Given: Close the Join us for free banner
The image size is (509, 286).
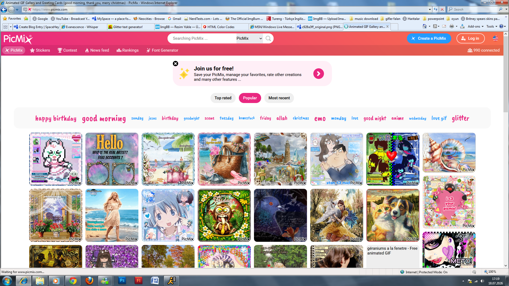Looking at the screenshot, I should tap(175, 64).
